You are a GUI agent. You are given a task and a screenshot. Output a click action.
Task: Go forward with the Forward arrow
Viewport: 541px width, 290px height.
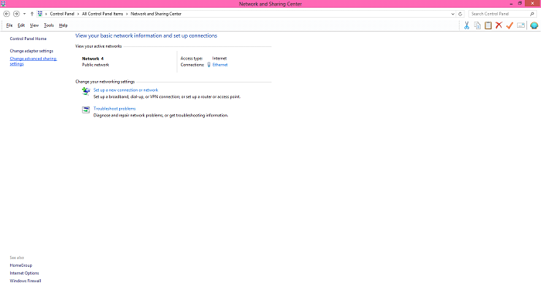point(16,14)
